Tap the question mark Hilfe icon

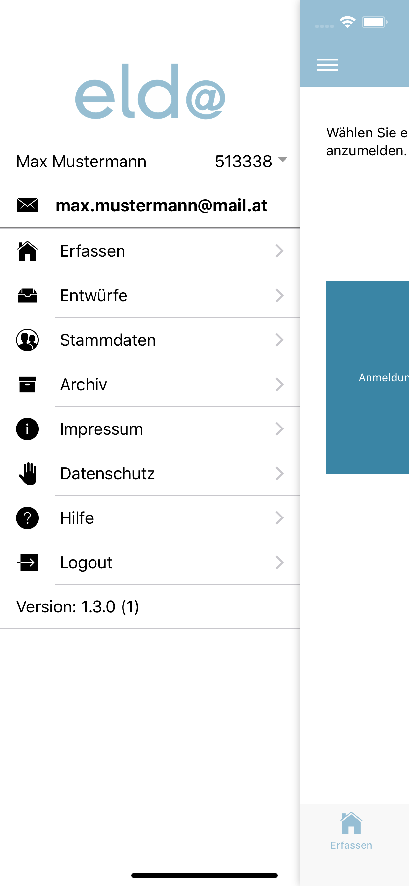[27, 518]
